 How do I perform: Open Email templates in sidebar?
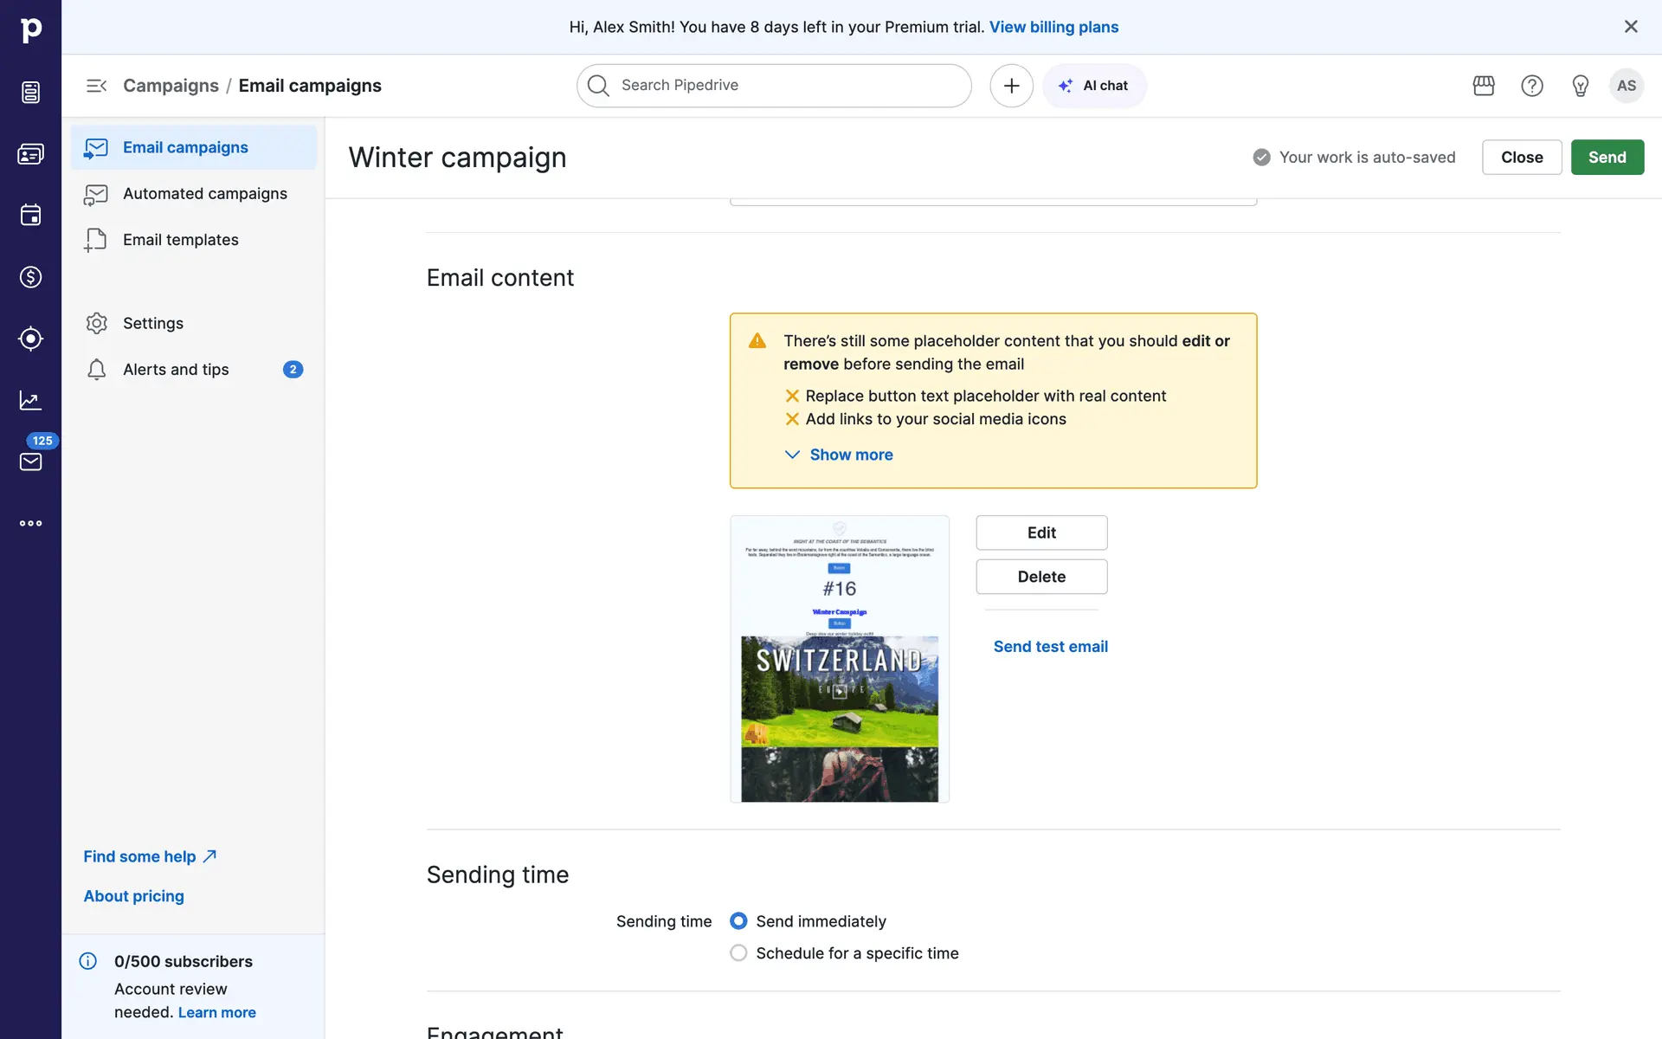(x=180, y=240)
